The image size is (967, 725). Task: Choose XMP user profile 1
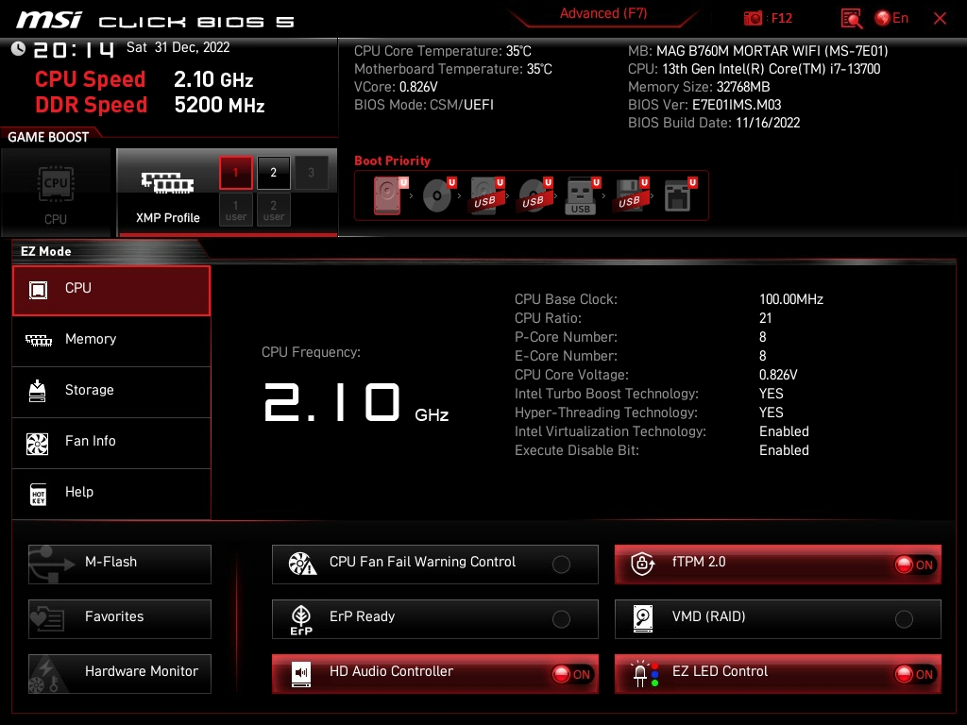(235, 210)
